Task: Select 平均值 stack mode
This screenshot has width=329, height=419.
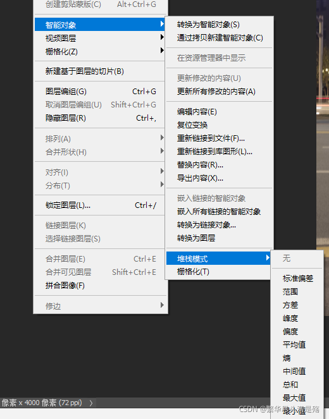Action: (x=297, y=344)
